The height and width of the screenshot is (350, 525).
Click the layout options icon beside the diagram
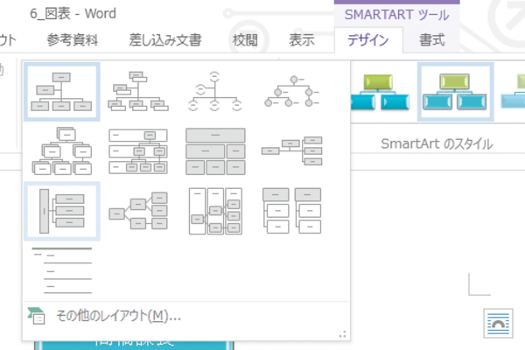498,323
